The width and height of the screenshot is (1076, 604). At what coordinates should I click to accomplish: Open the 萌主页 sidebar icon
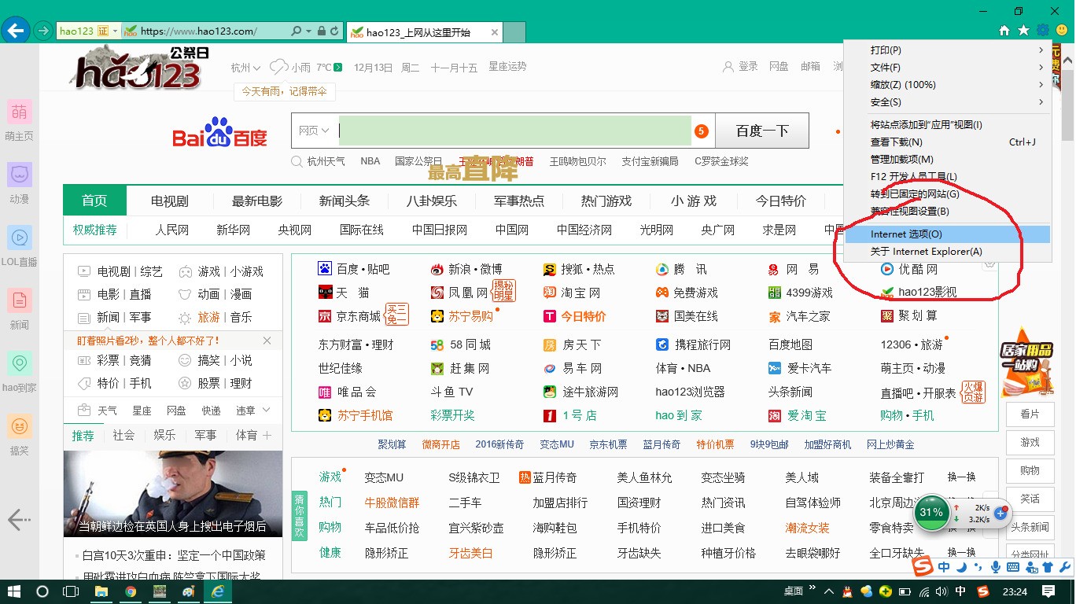coord(19,111)
